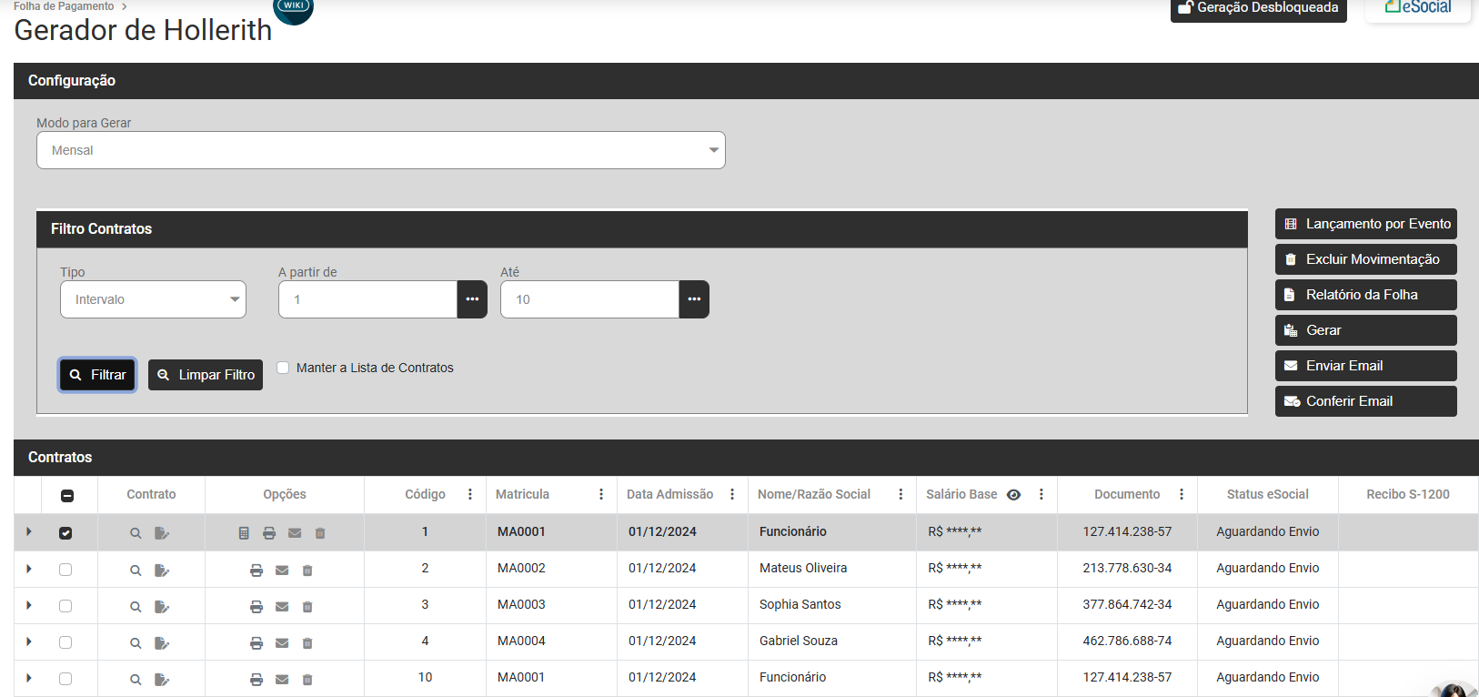
Task: Delete Gabriel Souza's row with the trash icon
Action: [307, 643]
